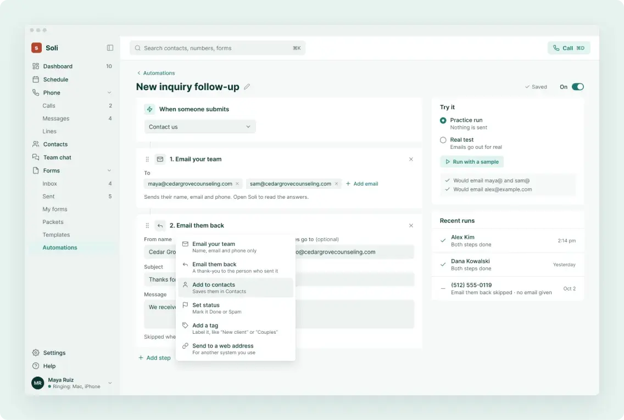Screen dimensions: 624x420
Task: Click the drag handle of Email them back step
Action: click(147, 226)
